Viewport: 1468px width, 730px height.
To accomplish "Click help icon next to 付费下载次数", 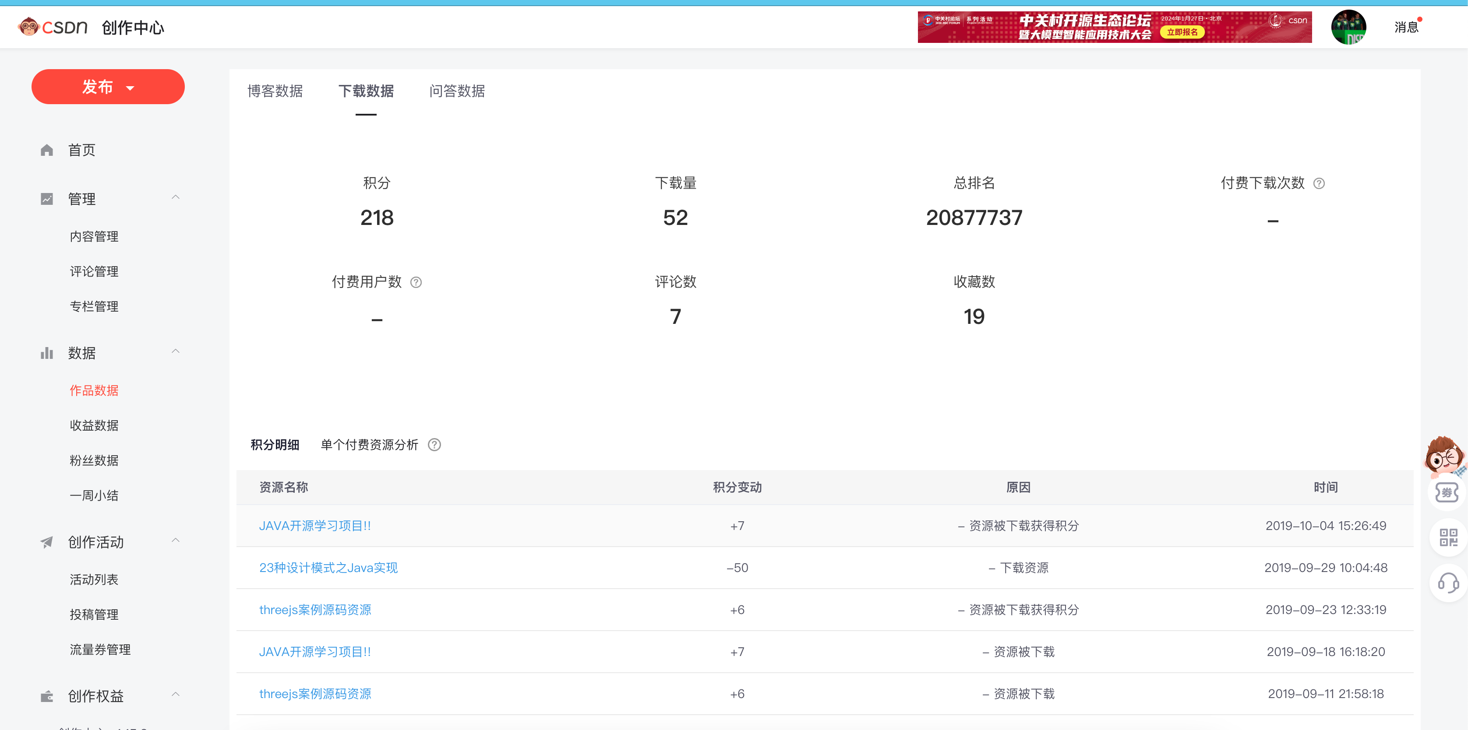I will (x=1319, y=183).
